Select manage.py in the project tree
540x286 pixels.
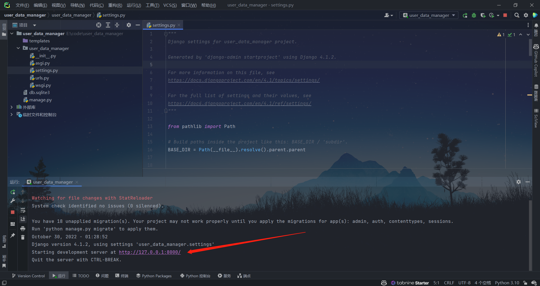click(x=40, y=100)
